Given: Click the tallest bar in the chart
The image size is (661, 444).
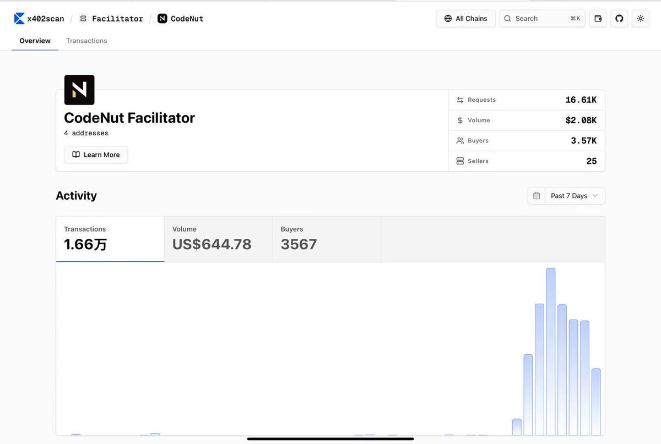Looking at the screenshot, I should coord(551,352).
